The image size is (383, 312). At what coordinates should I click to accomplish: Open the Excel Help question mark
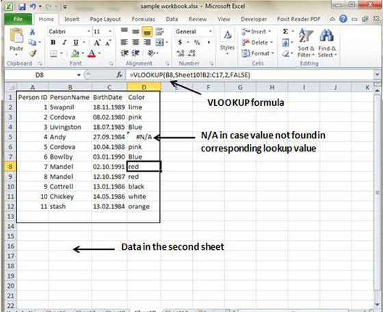(343, 18)
